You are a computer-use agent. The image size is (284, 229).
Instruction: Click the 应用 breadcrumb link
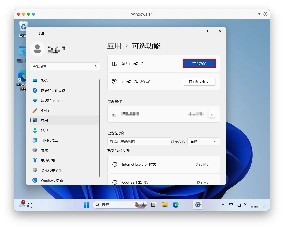tap(114, 46)
